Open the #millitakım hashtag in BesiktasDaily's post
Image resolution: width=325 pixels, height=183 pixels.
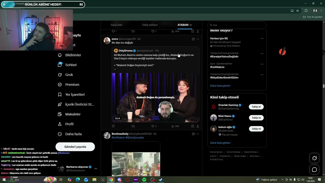[118, 138]
